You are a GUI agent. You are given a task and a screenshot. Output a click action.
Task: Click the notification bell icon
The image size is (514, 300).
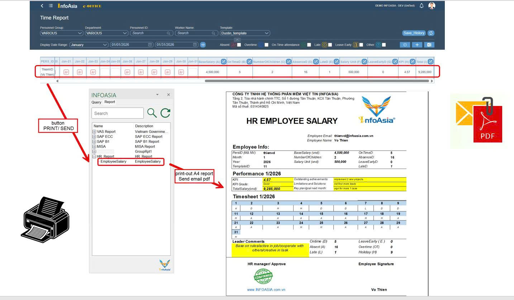[422, 6]
